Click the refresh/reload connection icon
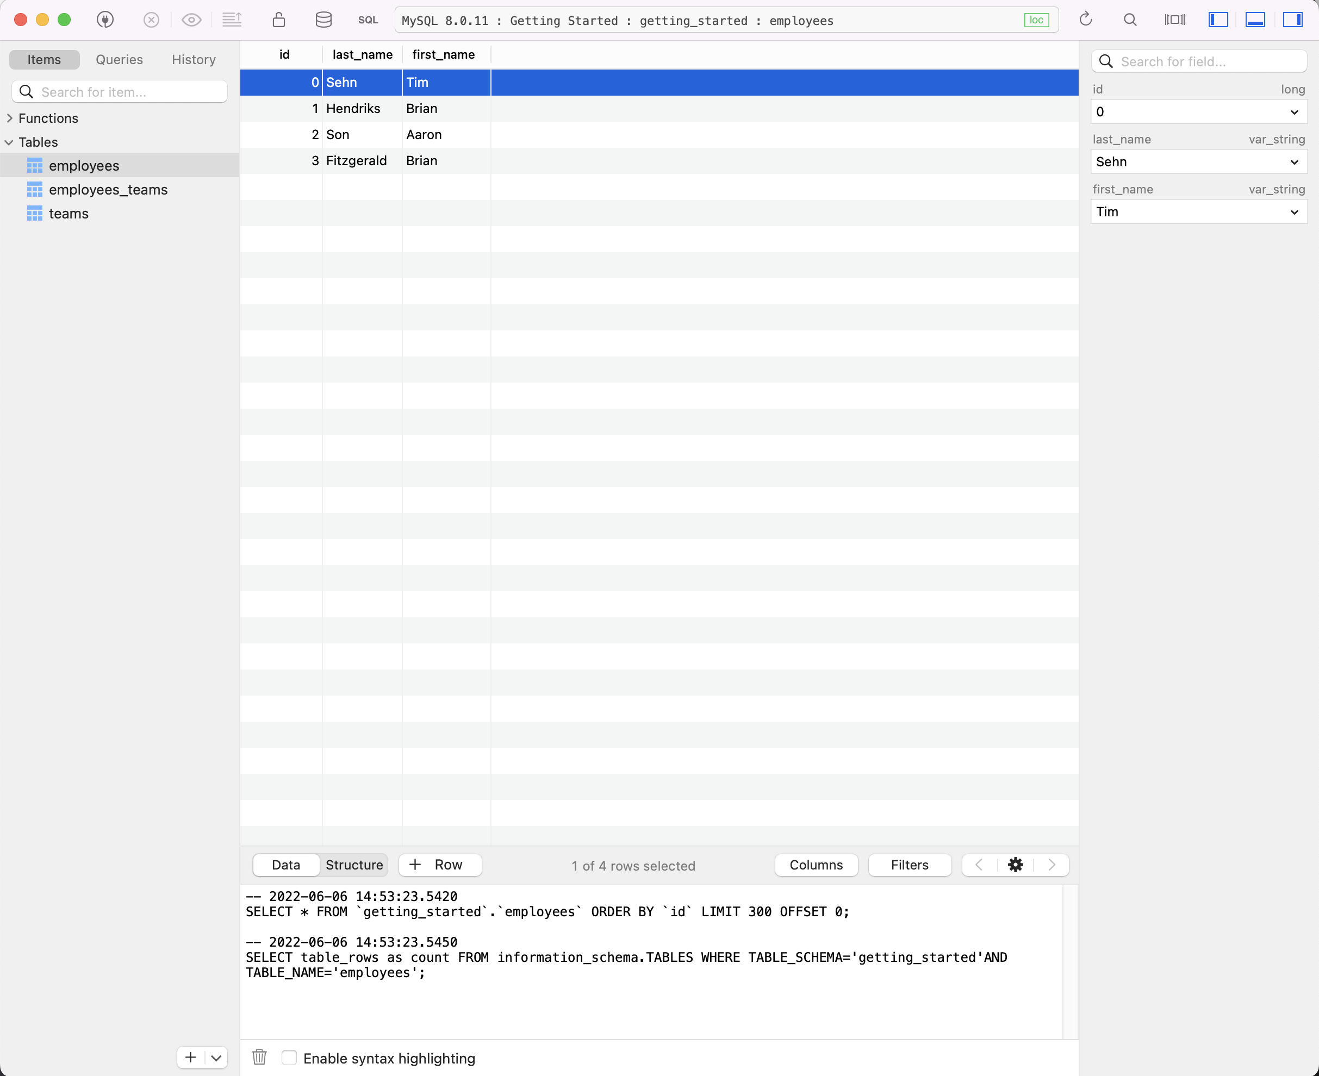The width and height of the screenshot is (1319, 1076). [1086, 20]
